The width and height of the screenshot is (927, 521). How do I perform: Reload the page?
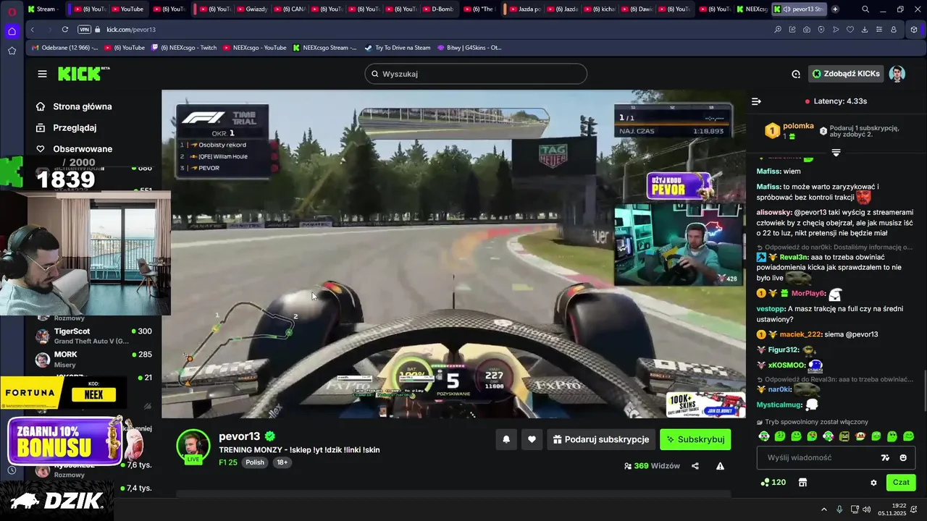[64, 30]
